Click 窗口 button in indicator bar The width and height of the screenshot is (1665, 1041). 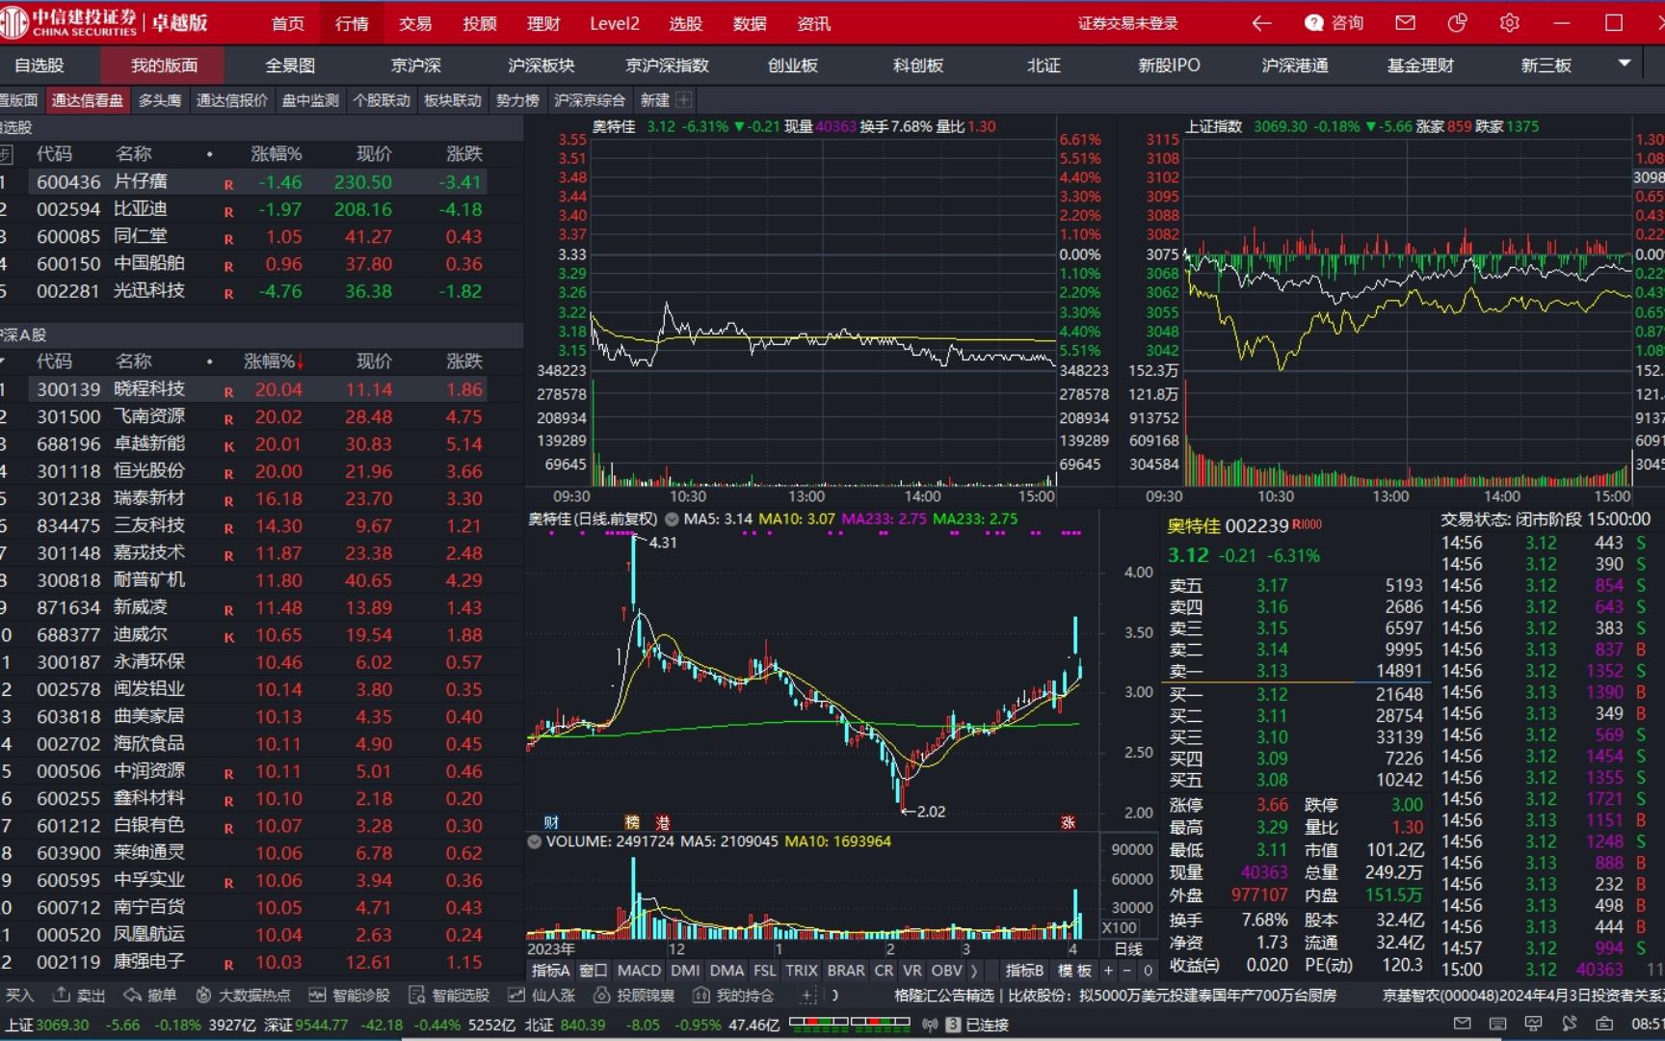coord(594,971)
